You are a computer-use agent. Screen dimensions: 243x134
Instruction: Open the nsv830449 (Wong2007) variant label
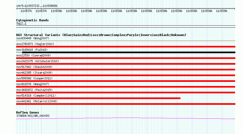point(33,38)
